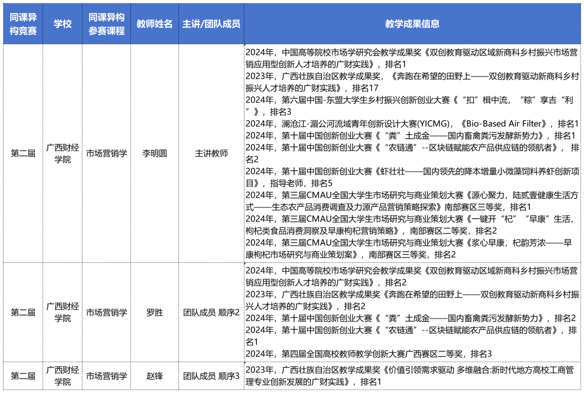Select the teacher name 李明圆
This screenshot has width=584, height=393.
(155, 153)
